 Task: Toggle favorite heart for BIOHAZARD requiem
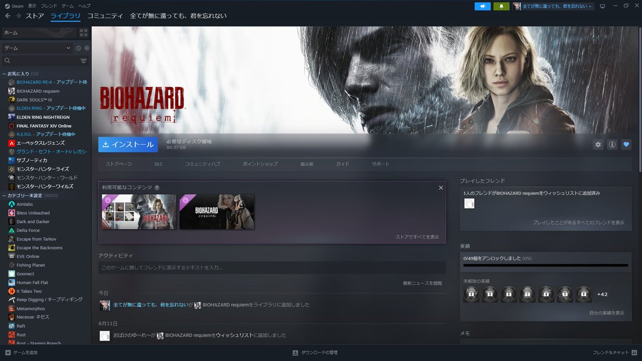626,144
